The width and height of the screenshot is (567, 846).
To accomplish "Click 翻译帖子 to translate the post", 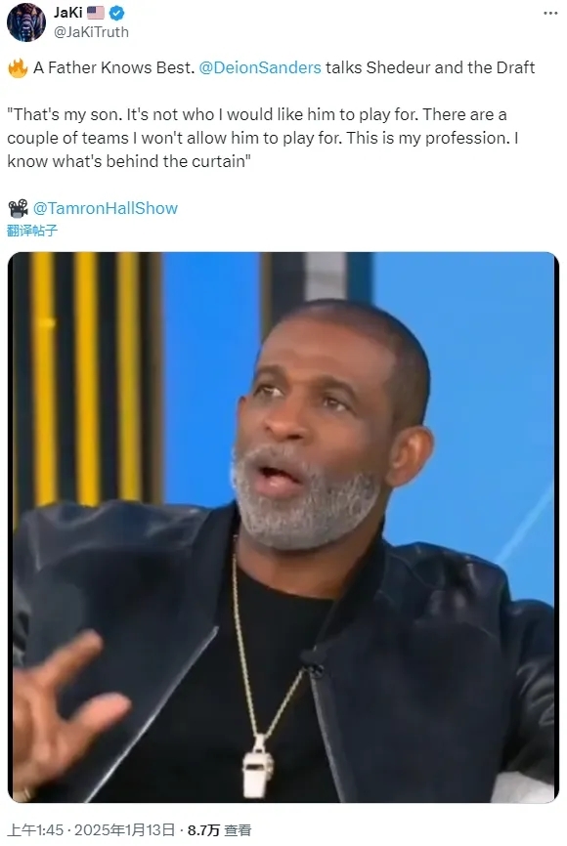I will click(x=32, y=231).
